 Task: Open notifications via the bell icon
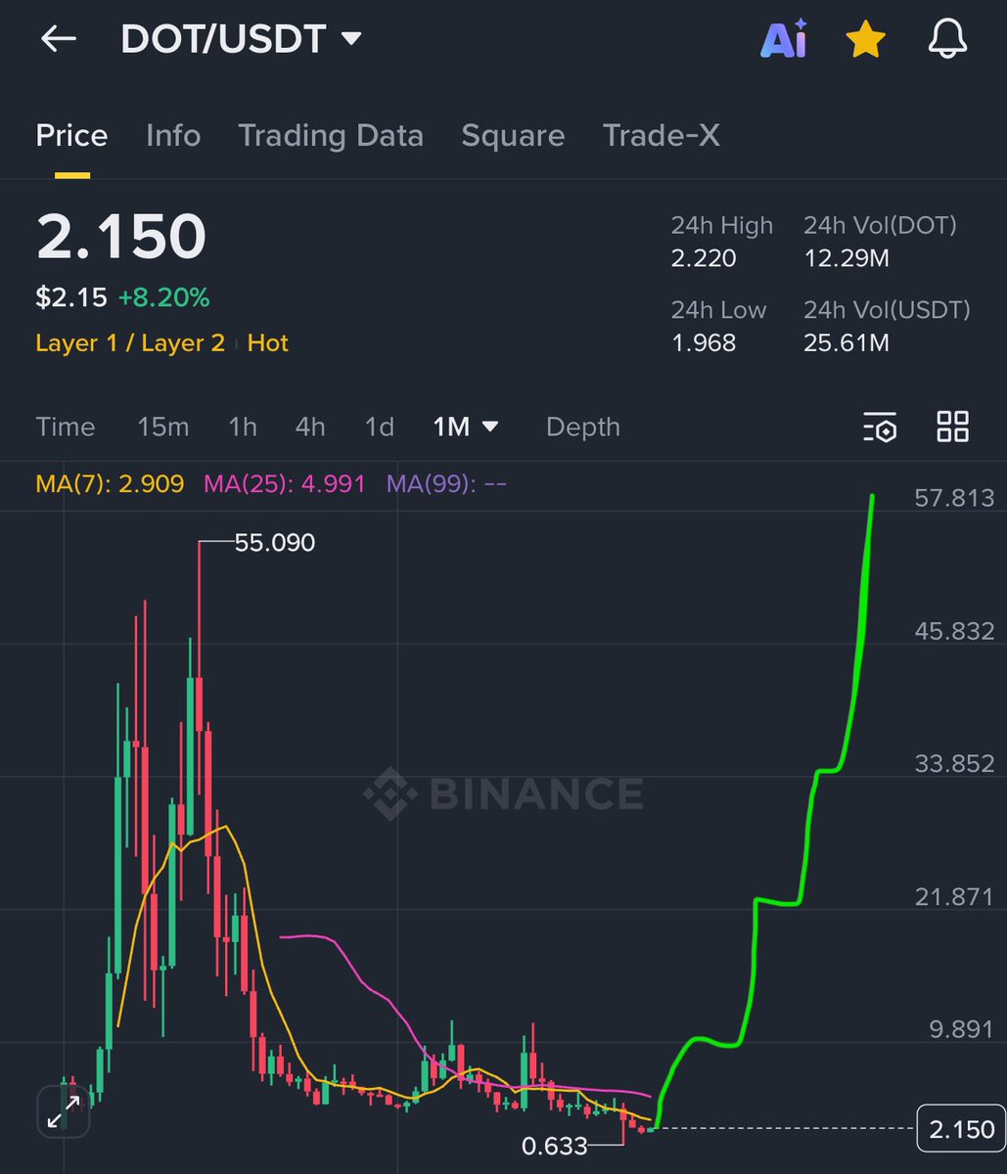point(946,39)
